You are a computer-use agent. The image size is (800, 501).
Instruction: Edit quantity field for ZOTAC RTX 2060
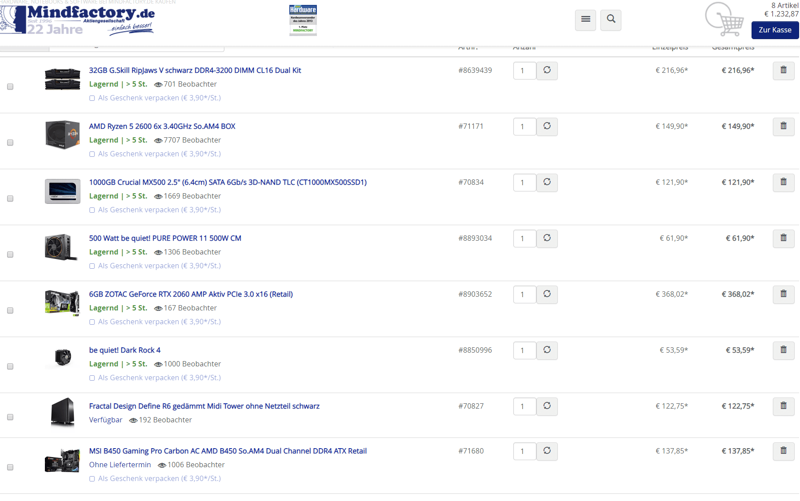click(x=524, y=294)
